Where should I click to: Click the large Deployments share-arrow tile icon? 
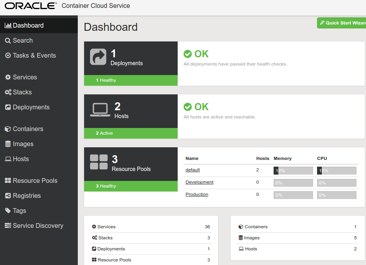coord(98,57)
